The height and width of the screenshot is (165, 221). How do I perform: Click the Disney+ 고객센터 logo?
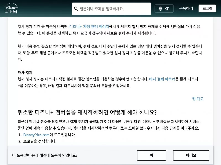(11, 9)
